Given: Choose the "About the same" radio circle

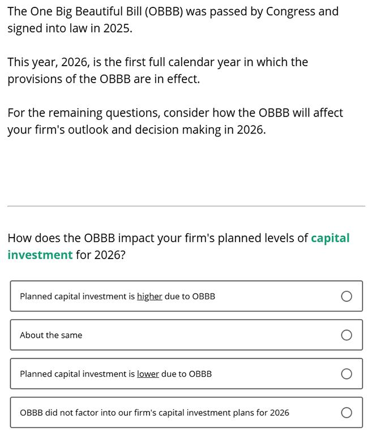Looking at the screenshot, I should click(346, 335).
